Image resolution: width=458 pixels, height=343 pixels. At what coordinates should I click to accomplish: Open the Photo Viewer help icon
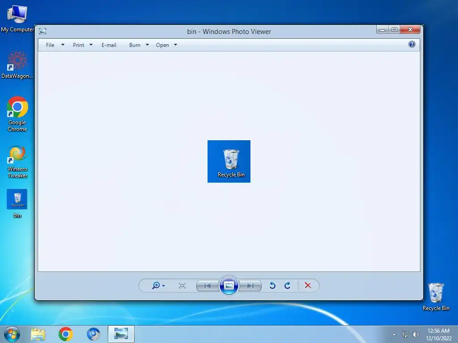pyautogui.click(x=412, y=44)
